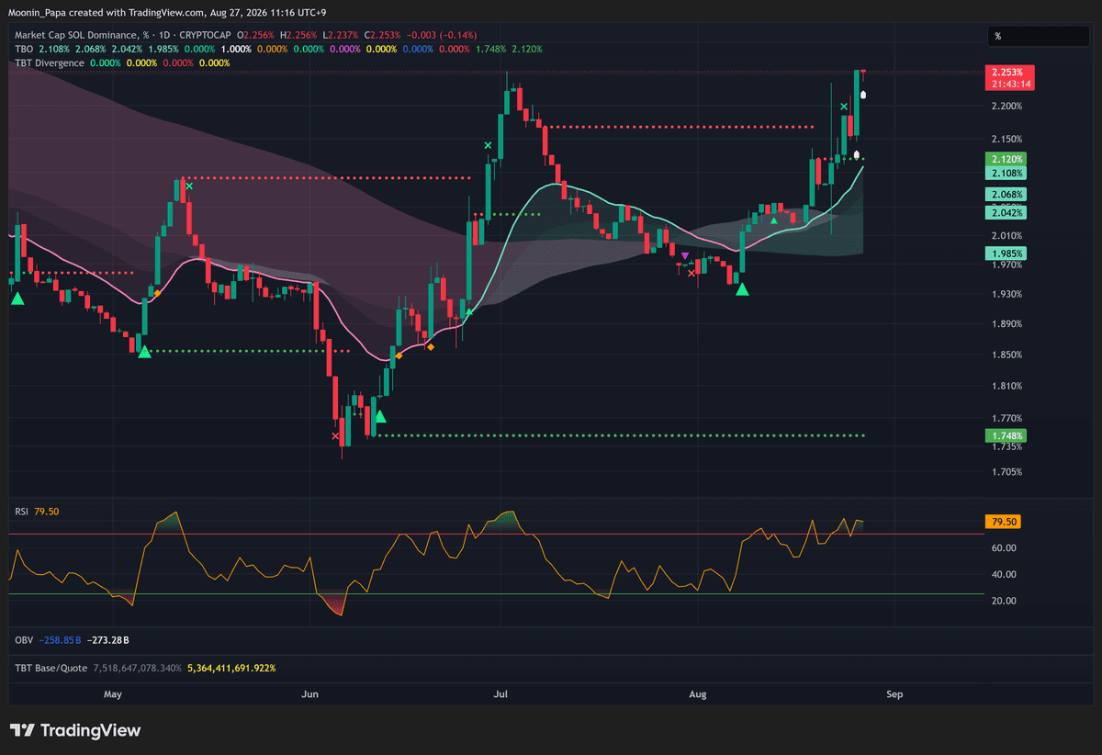This screenshot has width=1102, height=755.
Task: Click the OBV value '−273.28 B'
Action: click(x=107, y=639)
